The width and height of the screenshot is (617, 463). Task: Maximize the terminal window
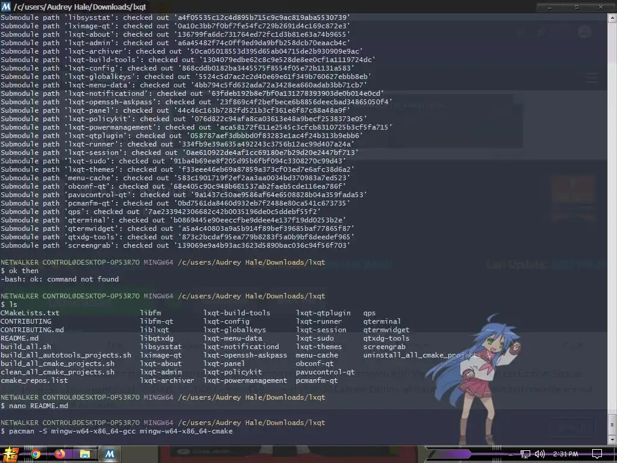pyautogui.click(x=576, y=7)
